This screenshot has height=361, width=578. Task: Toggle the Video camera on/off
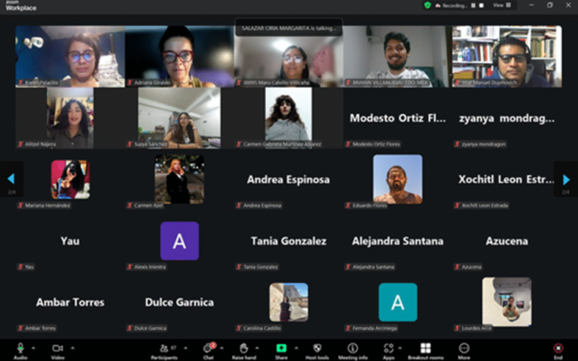coord(57,348)
